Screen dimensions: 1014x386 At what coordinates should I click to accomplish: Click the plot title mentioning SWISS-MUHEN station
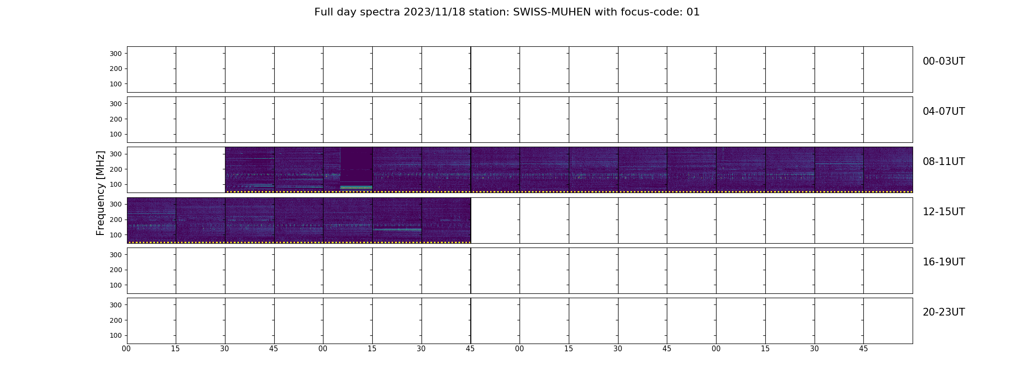507,12
